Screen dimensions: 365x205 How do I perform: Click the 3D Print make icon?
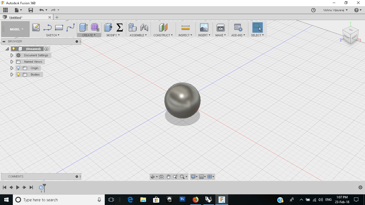point(221,27)
